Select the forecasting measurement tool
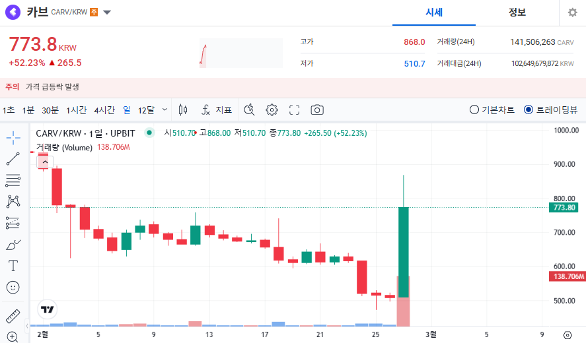The height and width of the screenshot is (343, 586). tap(13, 223)
